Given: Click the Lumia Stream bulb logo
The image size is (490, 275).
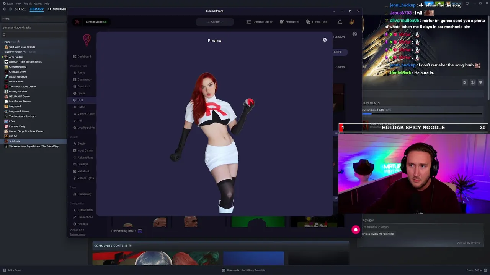Looking at the screenshot, I should click(x=87, y=40).
